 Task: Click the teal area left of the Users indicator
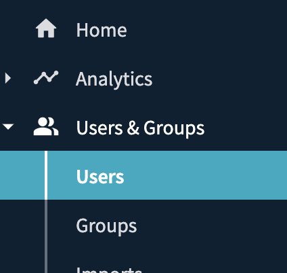pyautogui.click(x=22, y=175)
